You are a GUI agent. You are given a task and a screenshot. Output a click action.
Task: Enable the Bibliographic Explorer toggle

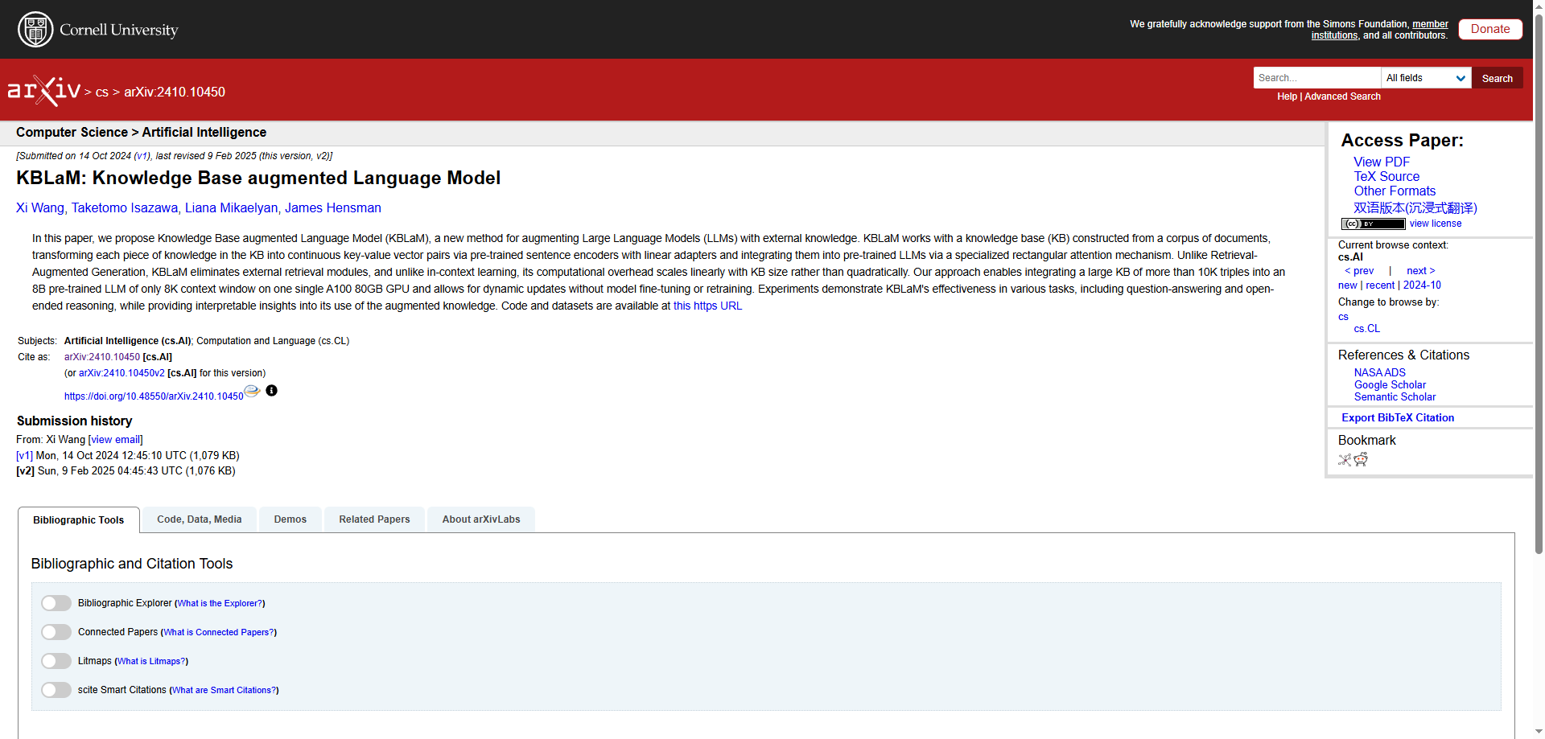[56, 603]
